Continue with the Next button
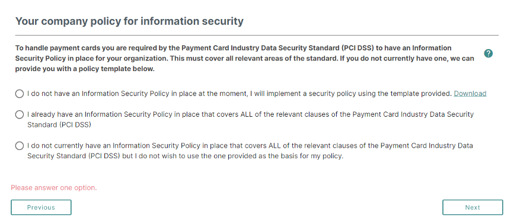 coord(473,207)
